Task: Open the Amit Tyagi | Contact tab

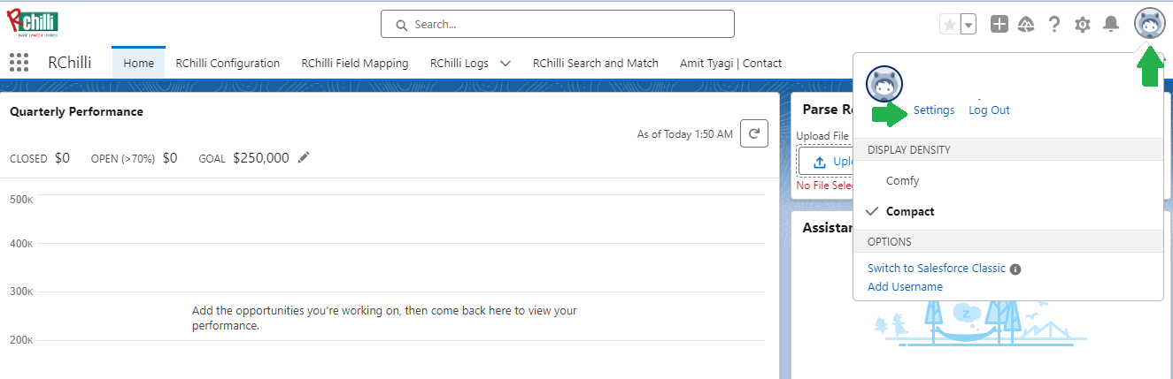Action: coord(731,63)
